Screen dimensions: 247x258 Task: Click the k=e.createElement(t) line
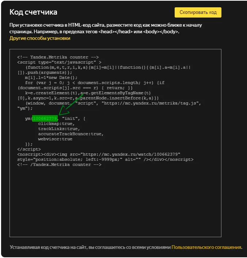coord(88,93)
